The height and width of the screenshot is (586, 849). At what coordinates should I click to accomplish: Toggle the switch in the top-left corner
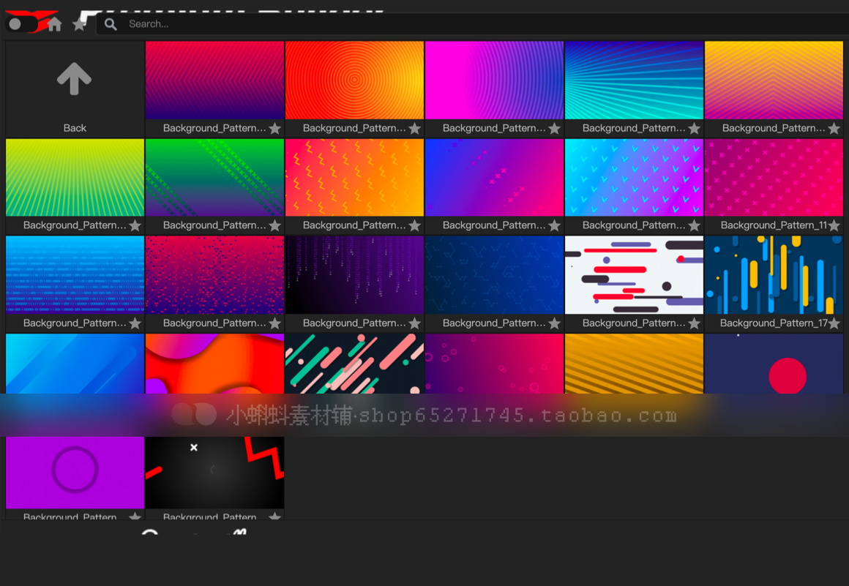coord(22,24)
